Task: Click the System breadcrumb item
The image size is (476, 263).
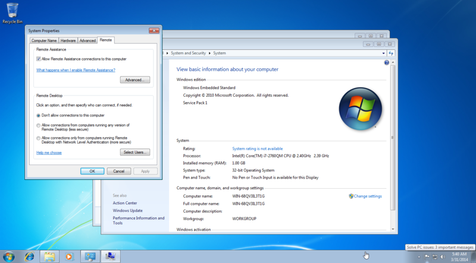Action: coord(220,53)
